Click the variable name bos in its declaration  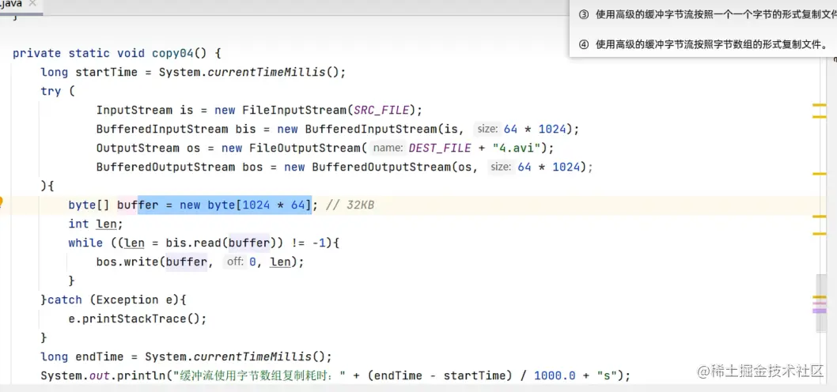[x=252, y=167]
